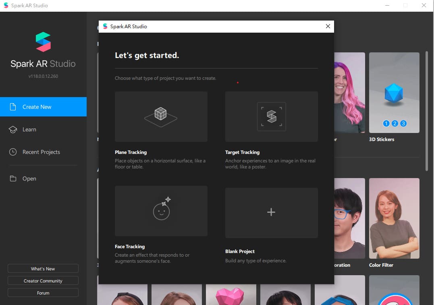Open the What's New button
Image resolution: width=434 pixels, height=305 pixels.
pyautogui.click(x=43, y=269)
